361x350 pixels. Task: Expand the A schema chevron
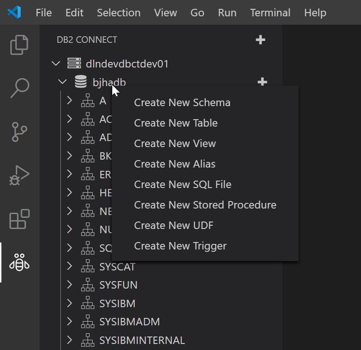pos(69,101)
